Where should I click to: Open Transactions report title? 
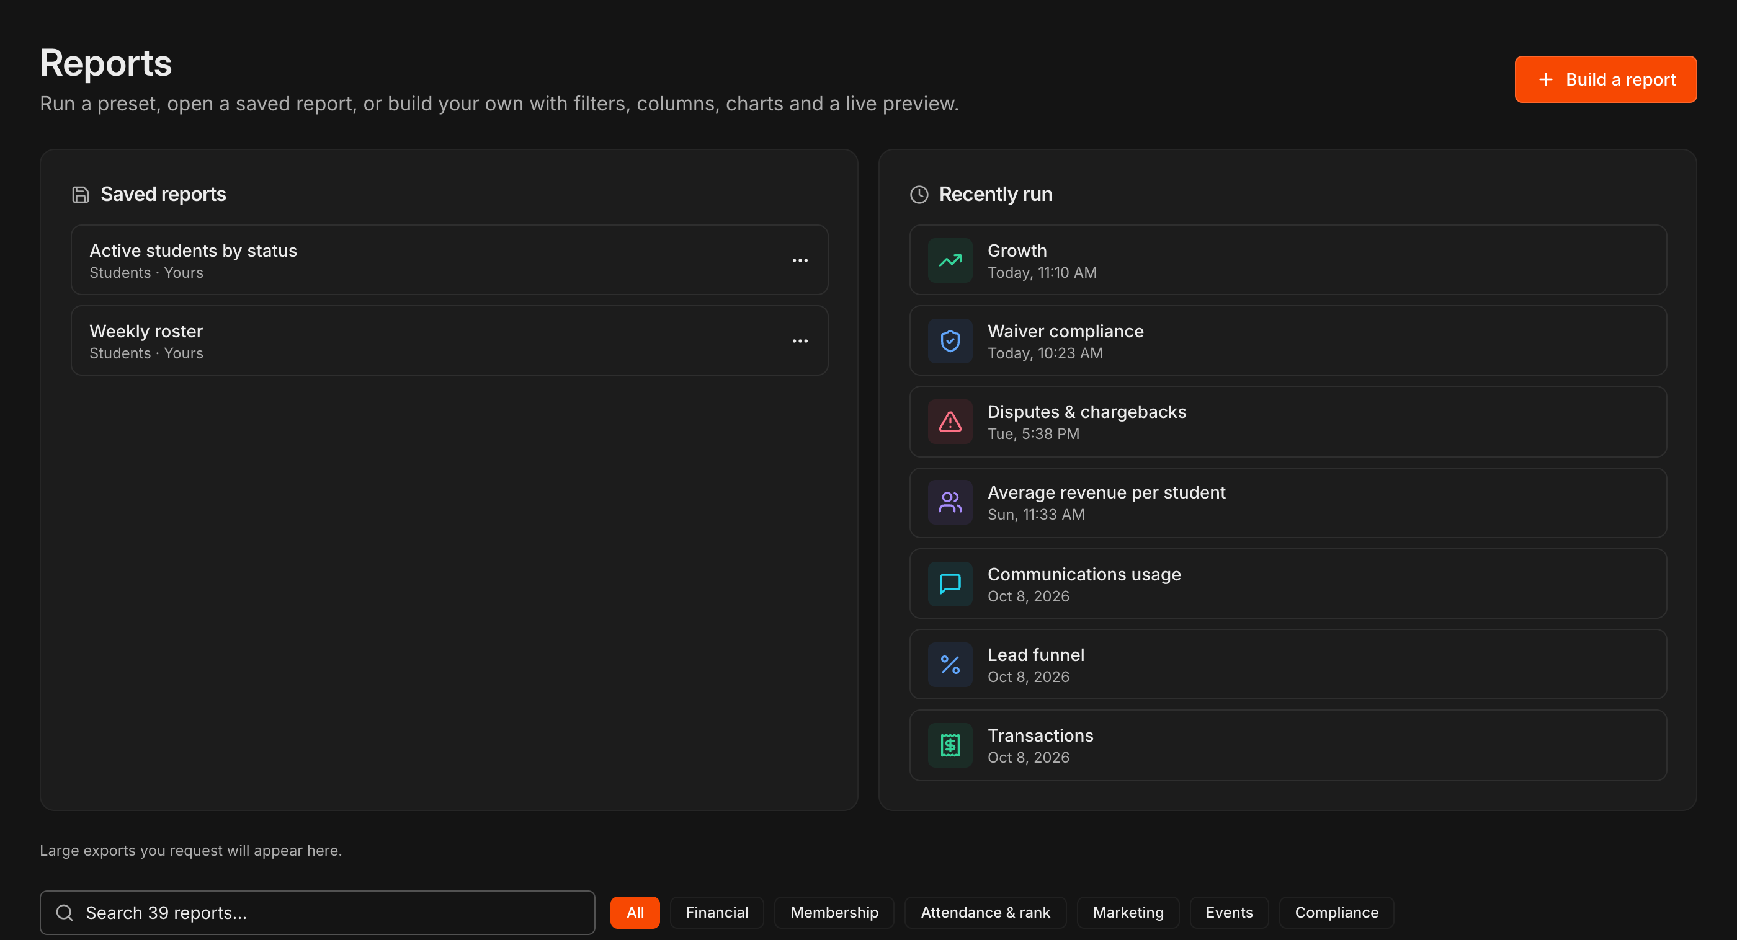tap(1040, 735)
